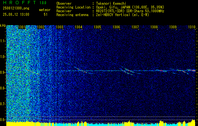The width and height of the screenshot is (198, 126).
Task: Click the Ogaki, Gifu, JAPAN location text
Action: pyautogui.click(x=130, y=7)
